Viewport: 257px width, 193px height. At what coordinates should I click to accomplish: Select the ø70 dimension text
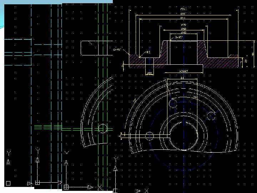pyautogui.click(x=183, y=25)
